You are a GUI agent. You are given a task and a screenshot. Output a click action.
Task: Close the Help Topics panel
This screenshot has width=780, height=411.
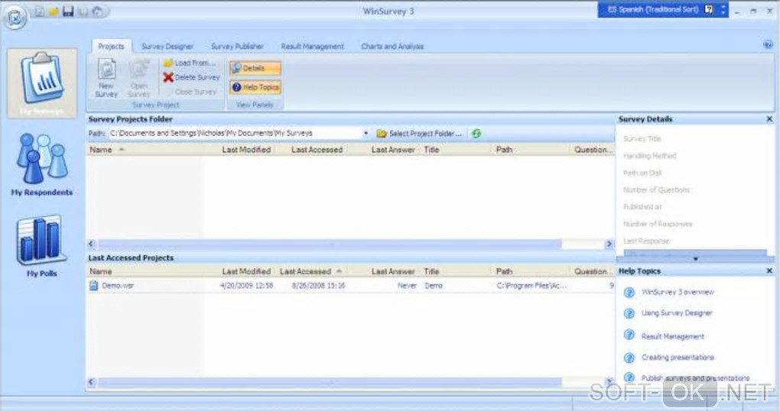click(769, 271)
